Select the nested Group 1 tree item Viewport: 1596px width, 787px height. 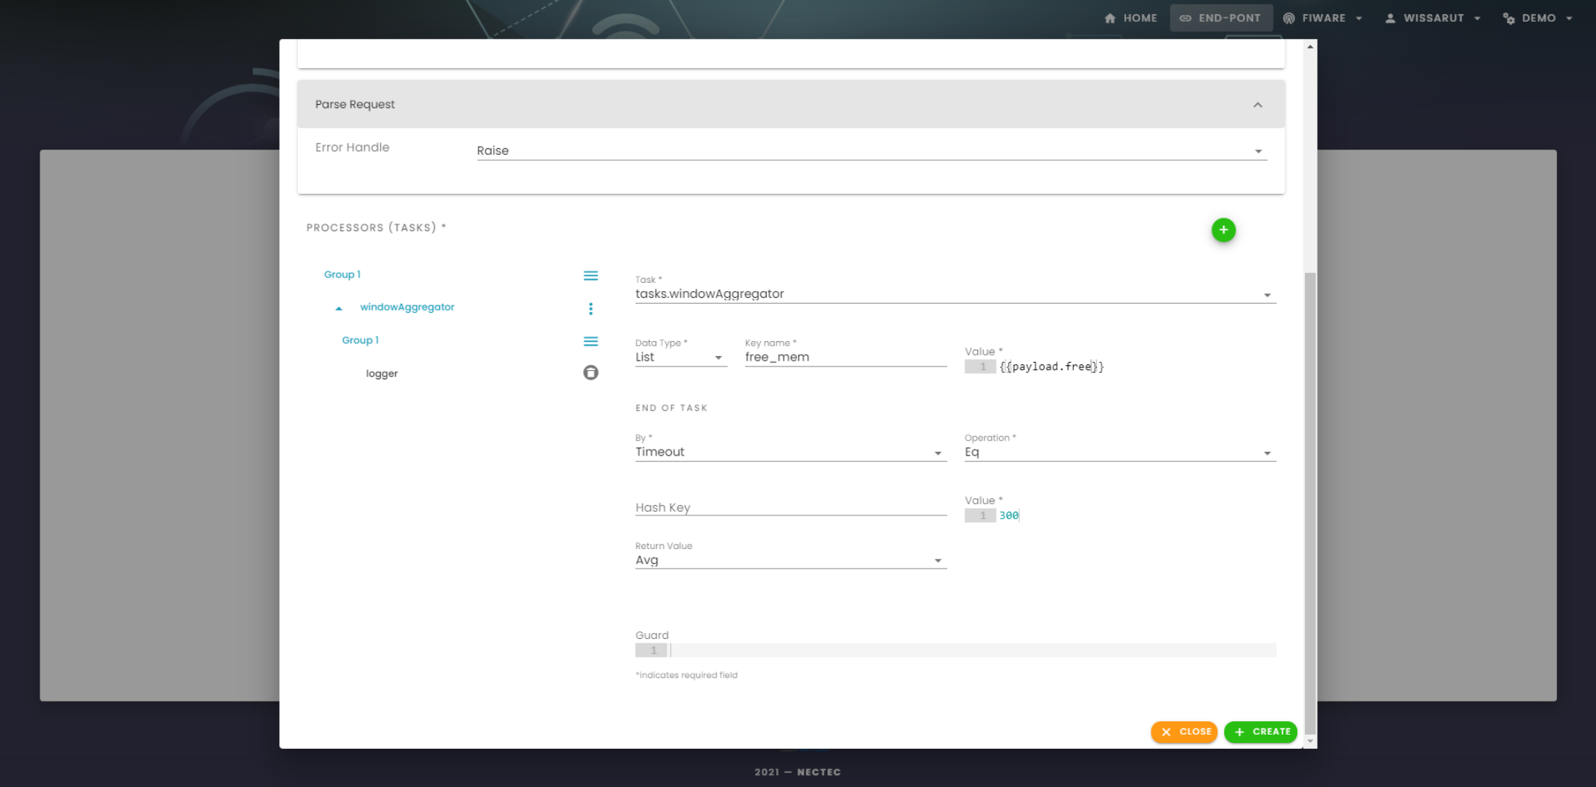coord(360,340)
